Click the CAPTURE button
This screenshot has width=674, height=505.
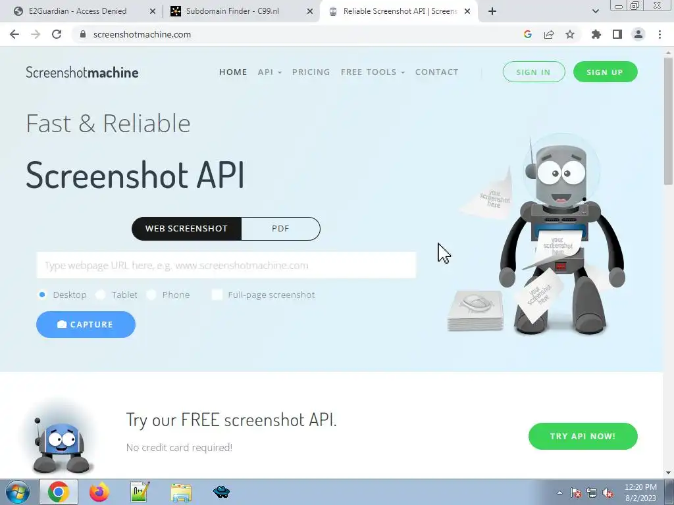[x=86, y=324]
